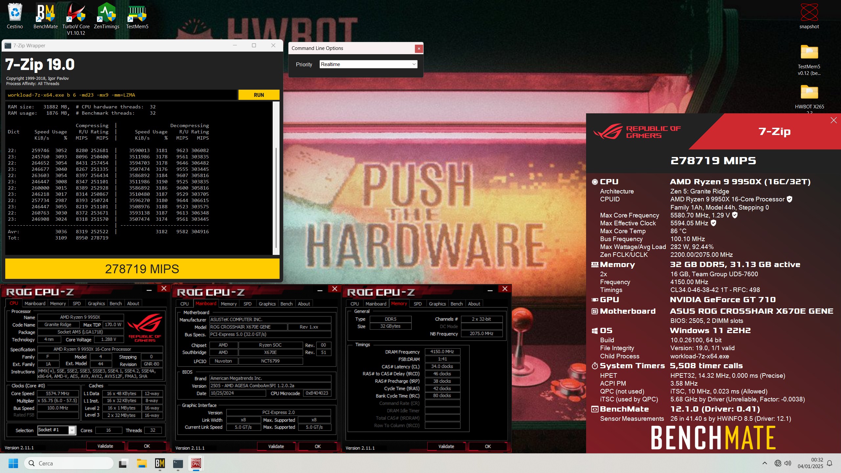Click the Timings CL34.0-46-38-42 BenchMate row
The width and height of the screenshot is (841, 473).
tap(680, 290)
